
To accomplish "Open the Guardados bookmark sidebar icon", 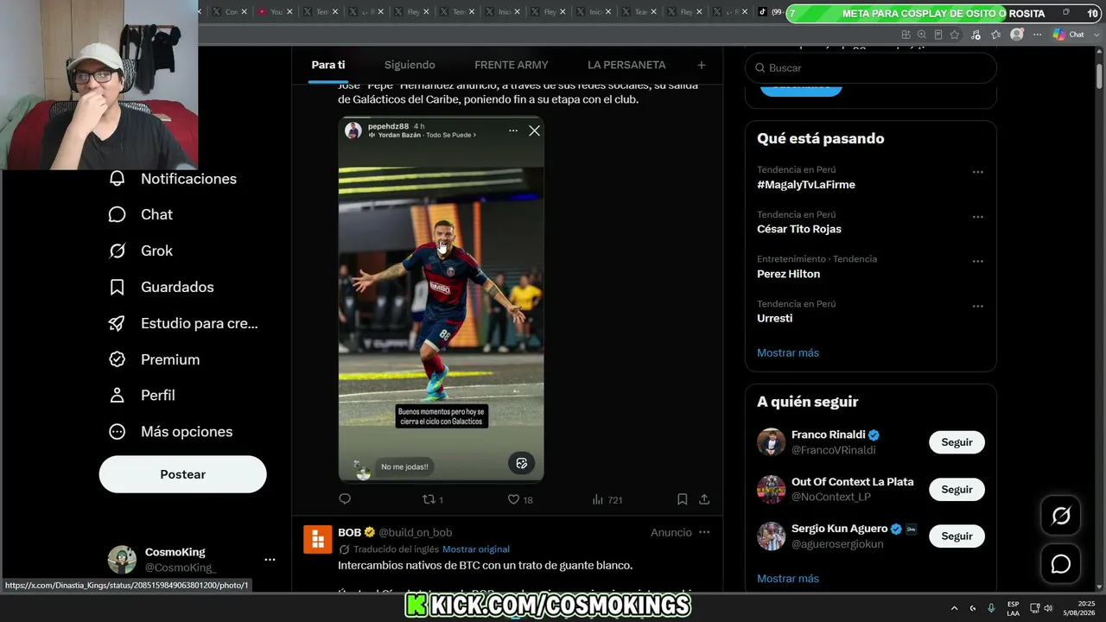I will (x=118, y=287).
